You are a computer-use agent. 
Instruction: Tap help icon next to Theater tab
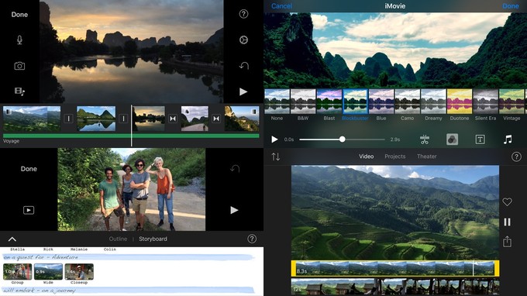click(x=516, y=157)
